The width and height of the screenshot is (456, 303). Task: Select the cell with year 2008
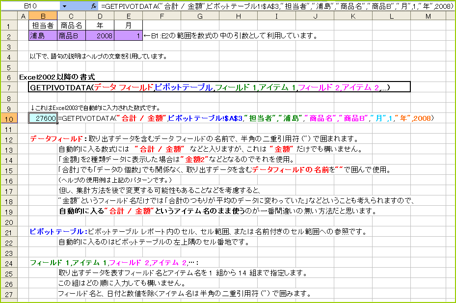click(100, 36)
